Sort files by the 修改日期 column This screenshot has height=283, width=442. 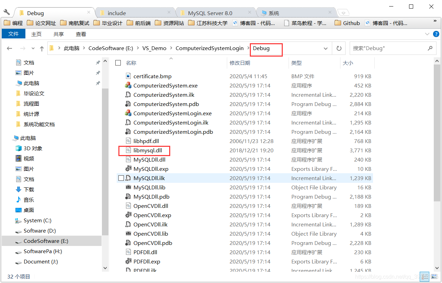240,63
